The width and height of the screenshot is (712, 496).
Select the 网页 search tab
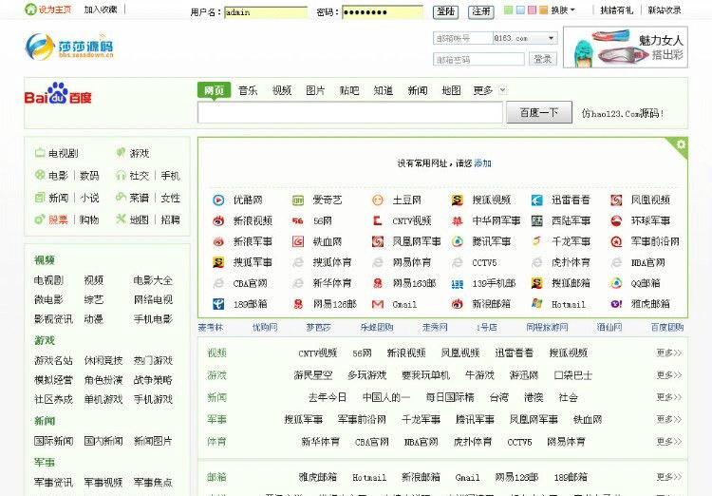point(214,90)
